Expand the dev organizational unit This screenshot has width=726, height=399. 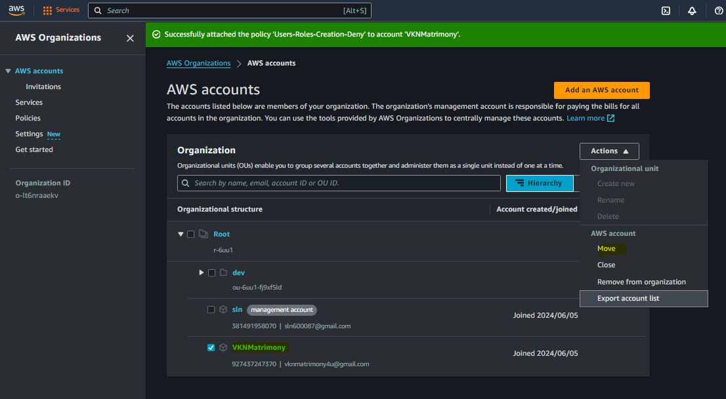[202, 273]
